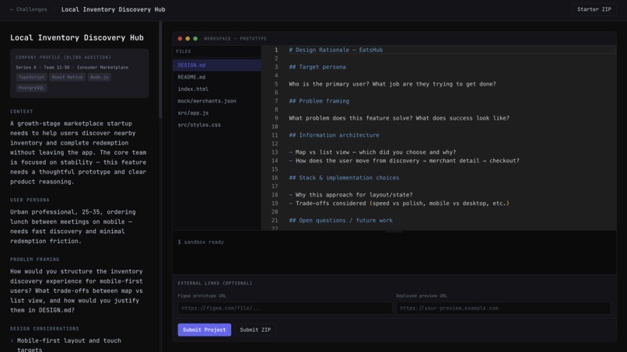This screenshot has width=627, height=352.
Task: Click 'What problem does this feature solve?' line
Action: [399, 118]
